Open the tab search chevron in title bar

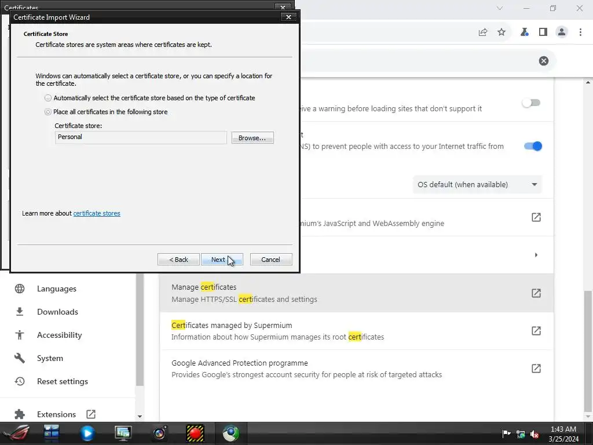[x=500, y=8]
